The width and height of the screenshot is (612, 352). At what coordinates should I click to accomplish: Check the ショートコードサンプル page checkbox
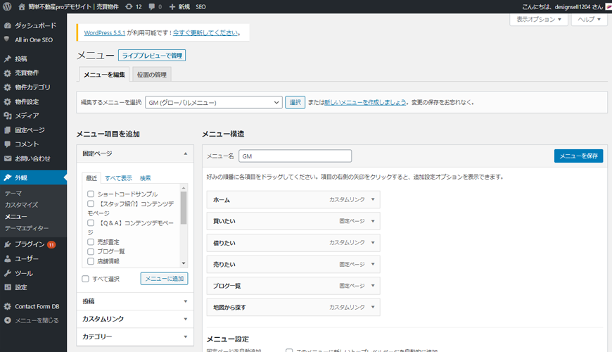click(x=91, y=194)
